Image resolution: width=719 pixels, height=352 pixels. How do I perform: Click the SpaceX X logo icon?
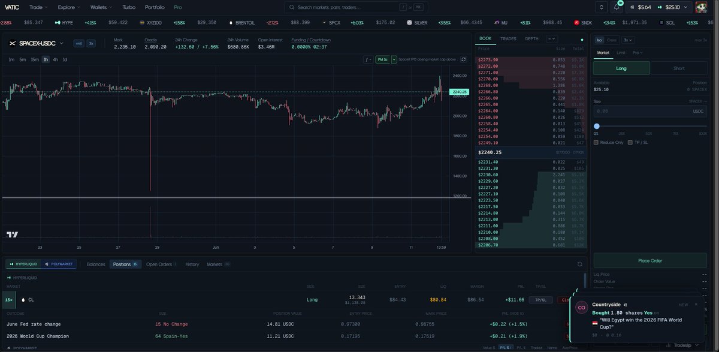[12, 43]
